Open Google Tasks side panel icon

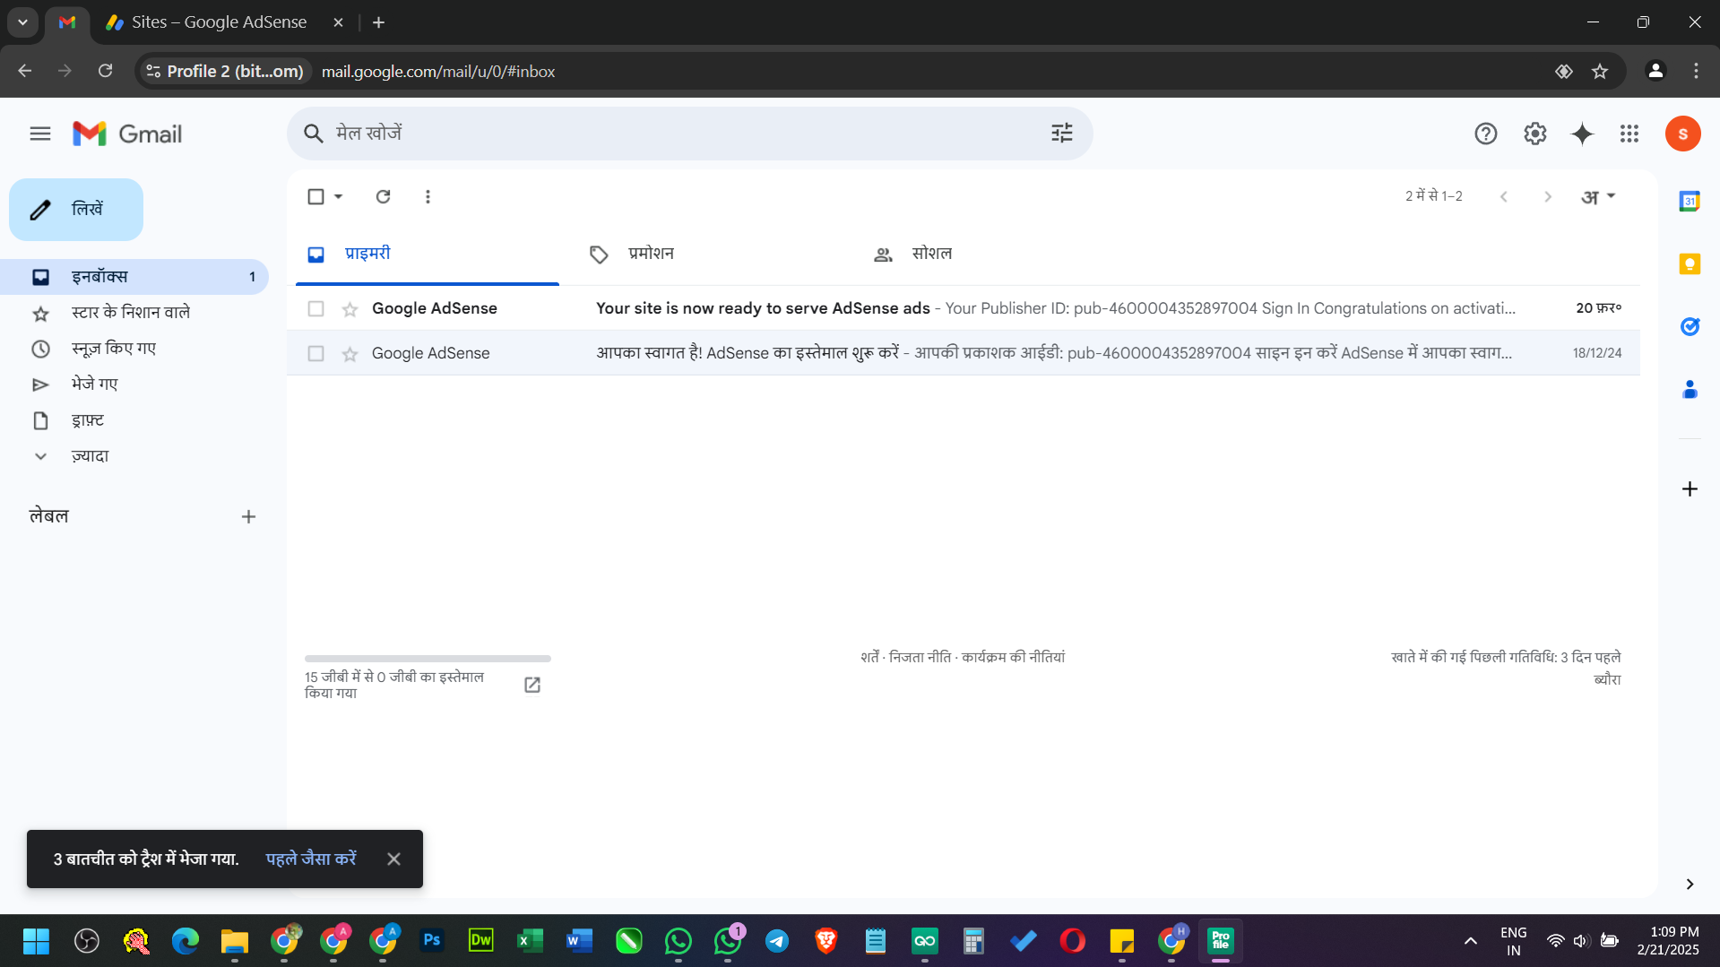pos(1690,326)
